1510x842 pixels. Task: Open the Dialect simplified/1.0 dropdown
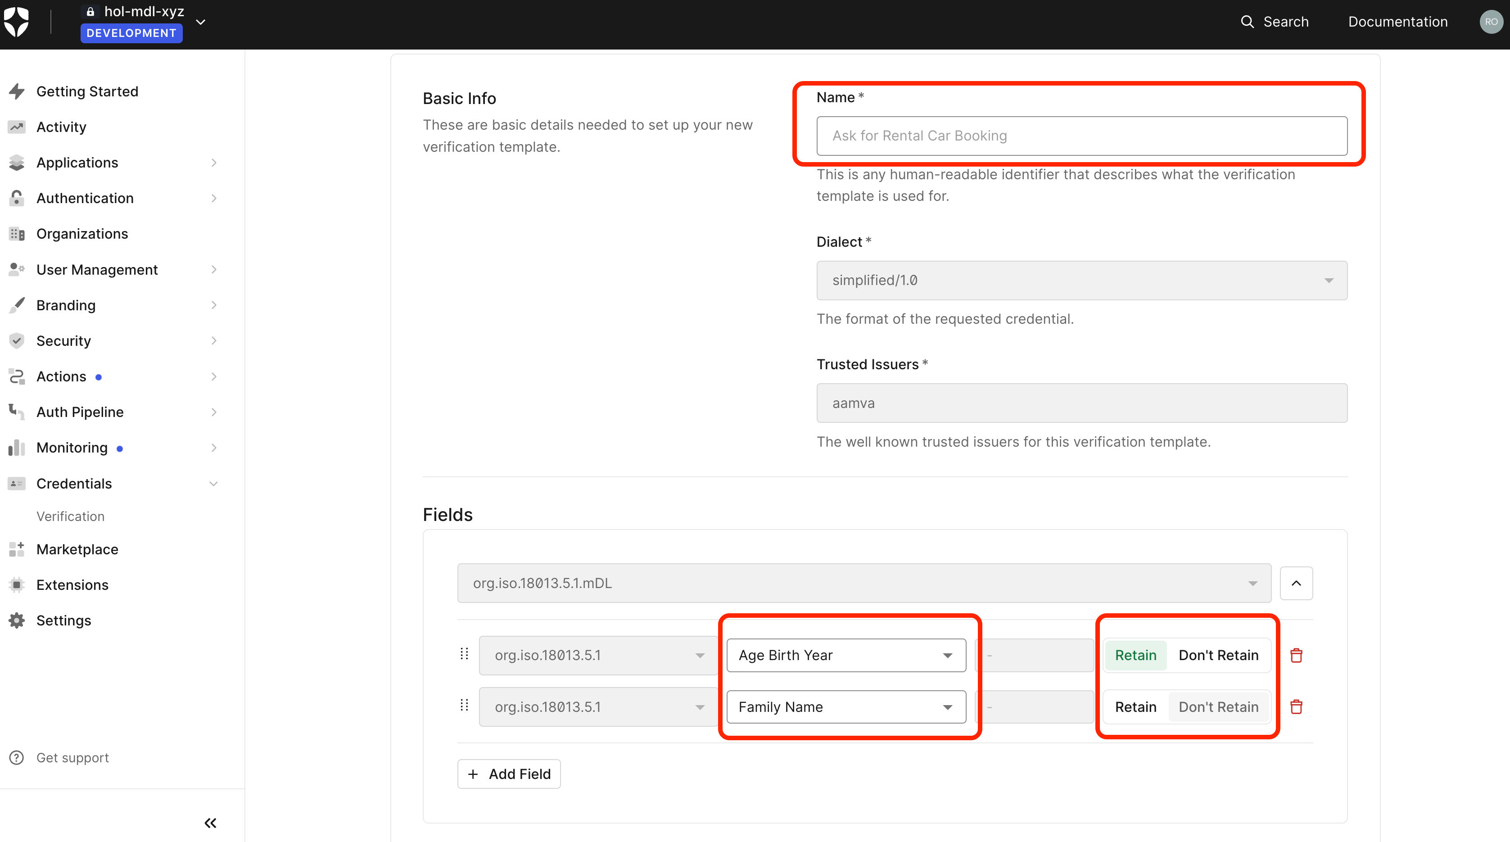coord(1081,280)
